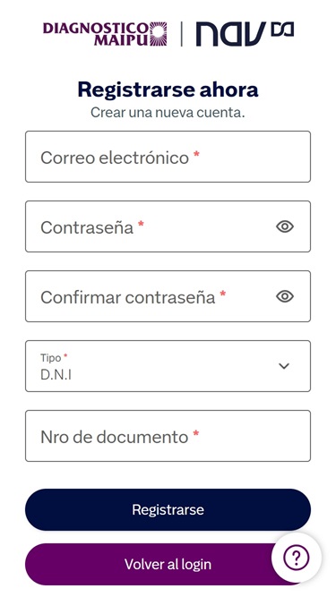Focus the Correo electrónico field
The image size is (336, 597).
click(168, 157)
